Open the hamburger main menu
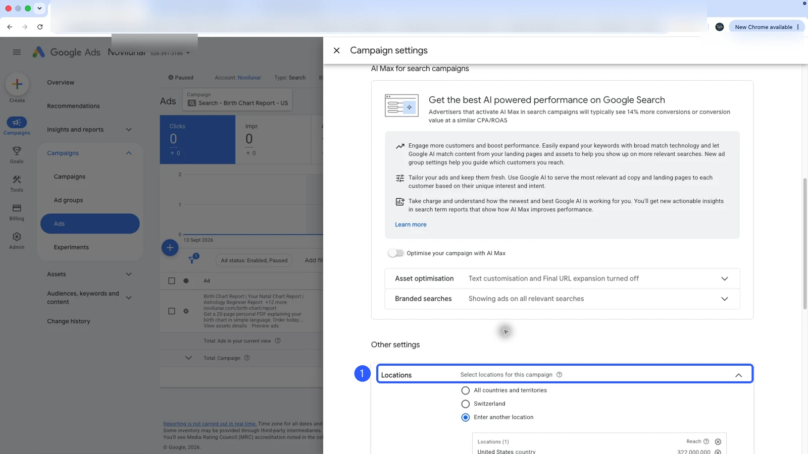This screenshot has width=808, height=454. click(17, 52)
